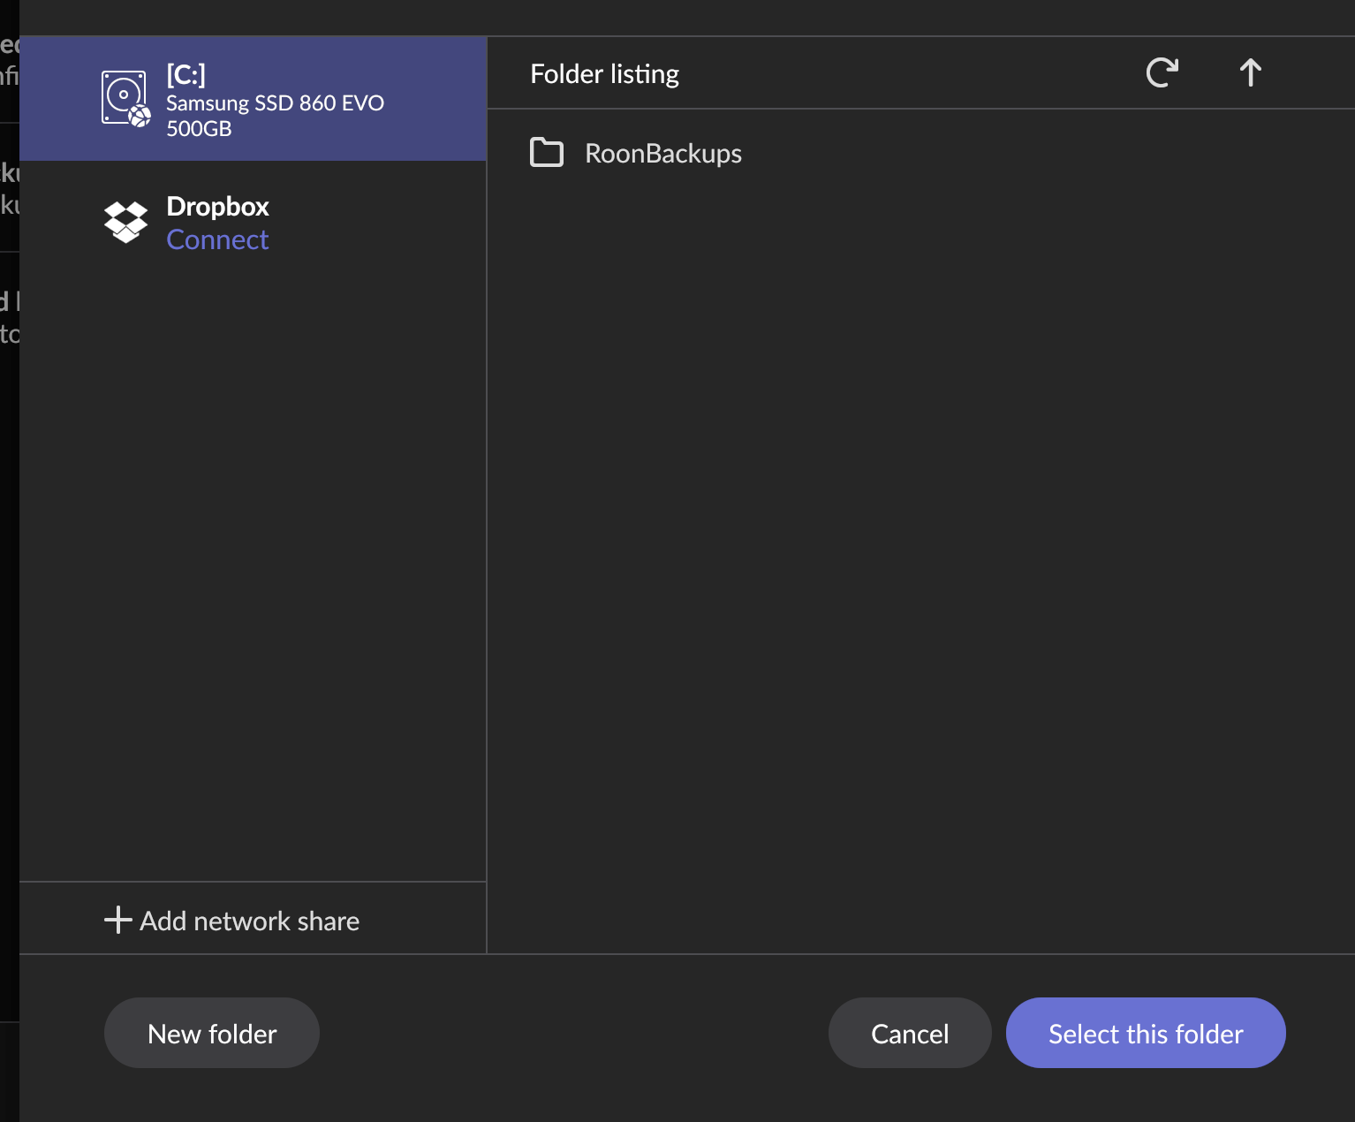
Task: Click the RoonBackups folder icon
Action: (547, 153)
